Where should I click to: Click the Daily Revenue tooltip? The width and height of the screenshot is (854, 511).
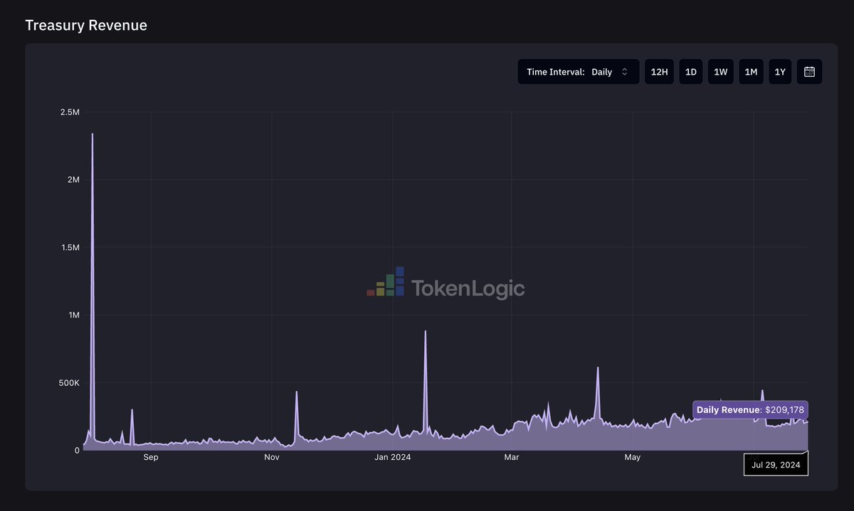(749, 409)
